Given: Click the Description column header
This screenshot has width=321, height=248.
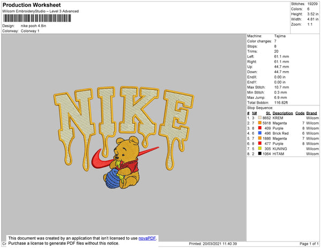Looking at the screenshot, I should pyautogui.click(x=282, y=113).
